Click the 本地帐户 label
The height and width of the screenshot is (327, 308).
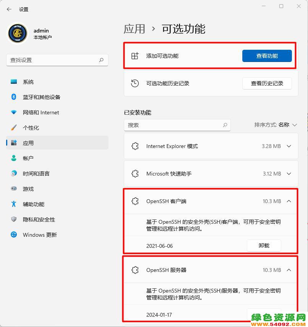pyautogui.click(x=43, y=37)
